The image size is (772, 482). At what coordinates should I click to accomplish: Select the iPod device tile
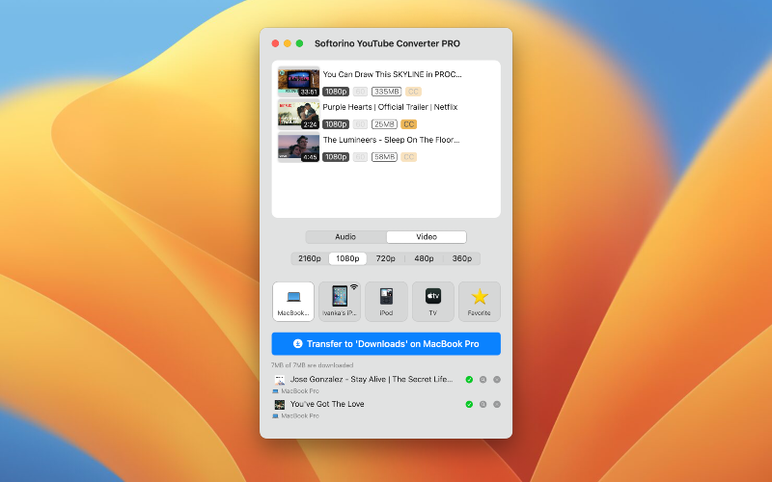[x=386, y=302]
